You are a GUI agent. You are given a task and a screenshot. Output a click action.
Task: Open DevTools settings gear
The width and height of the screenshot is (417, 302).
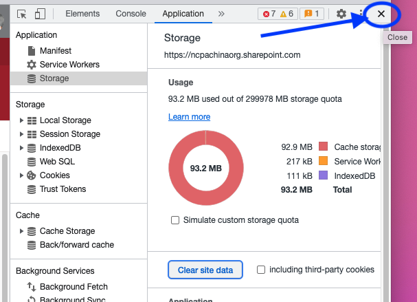pos(341,14)
